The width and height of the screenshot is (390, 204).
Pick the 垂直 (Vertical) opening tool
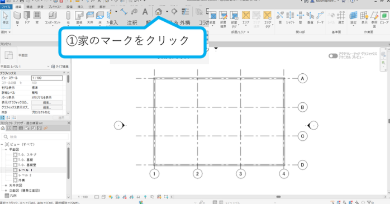tap(310, 17)
